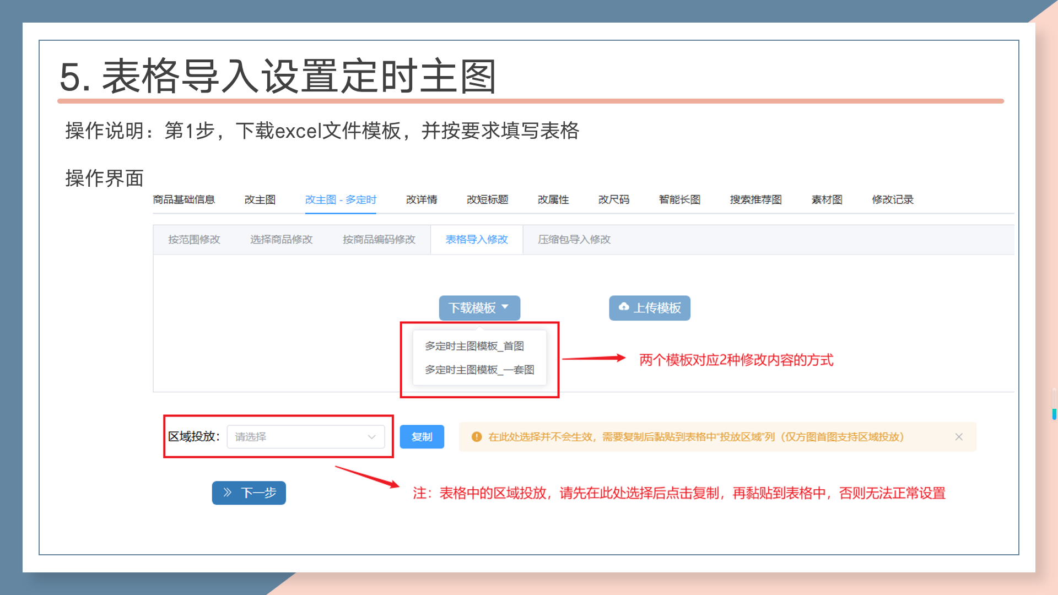The width and height of the screenshot is (1058, 595).
Task: Dismiss the orange notice with X icon
Action: pos(959,437)
